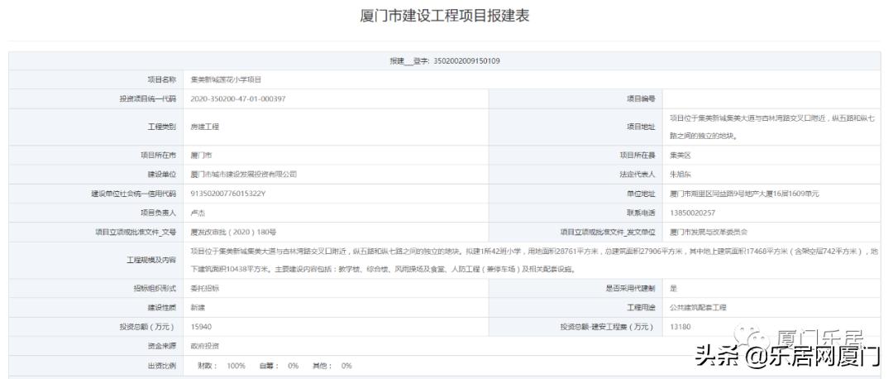The height and width of the screenshot is (379, 893).
Task: Click the value 政府投资
Action: point(205,346)
